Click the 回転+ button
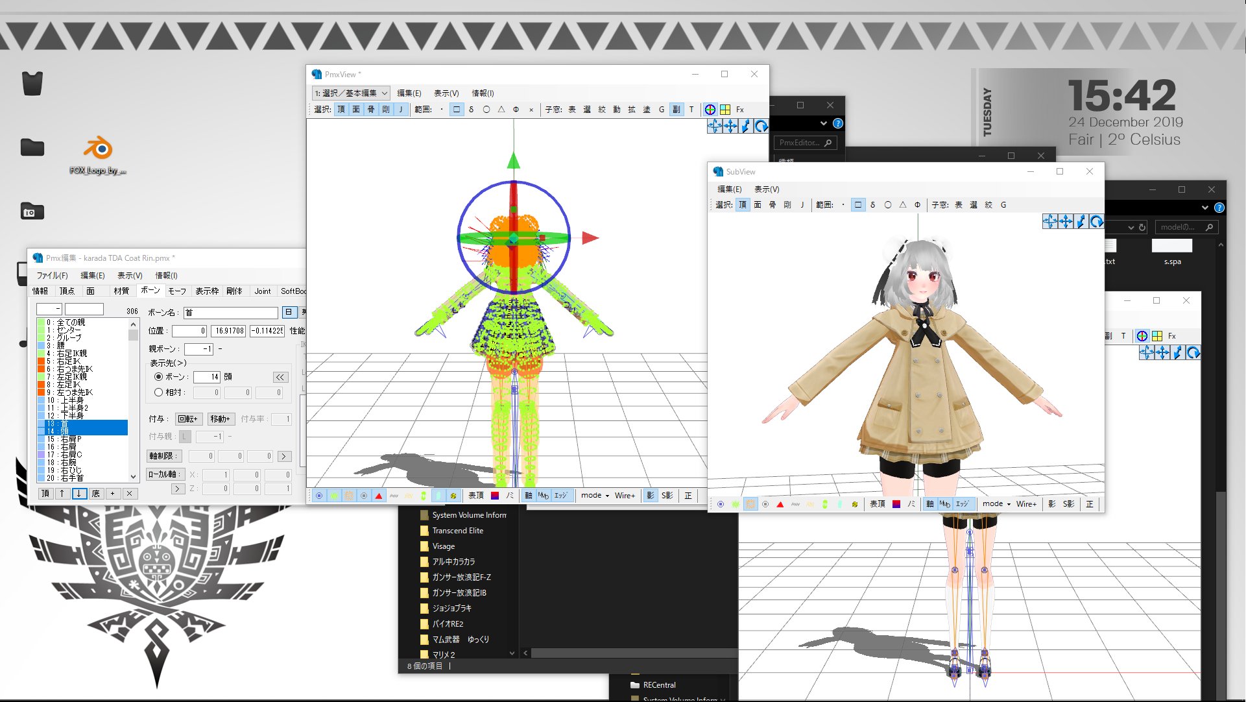1246x702 pixels. click(x=189, y=419)
